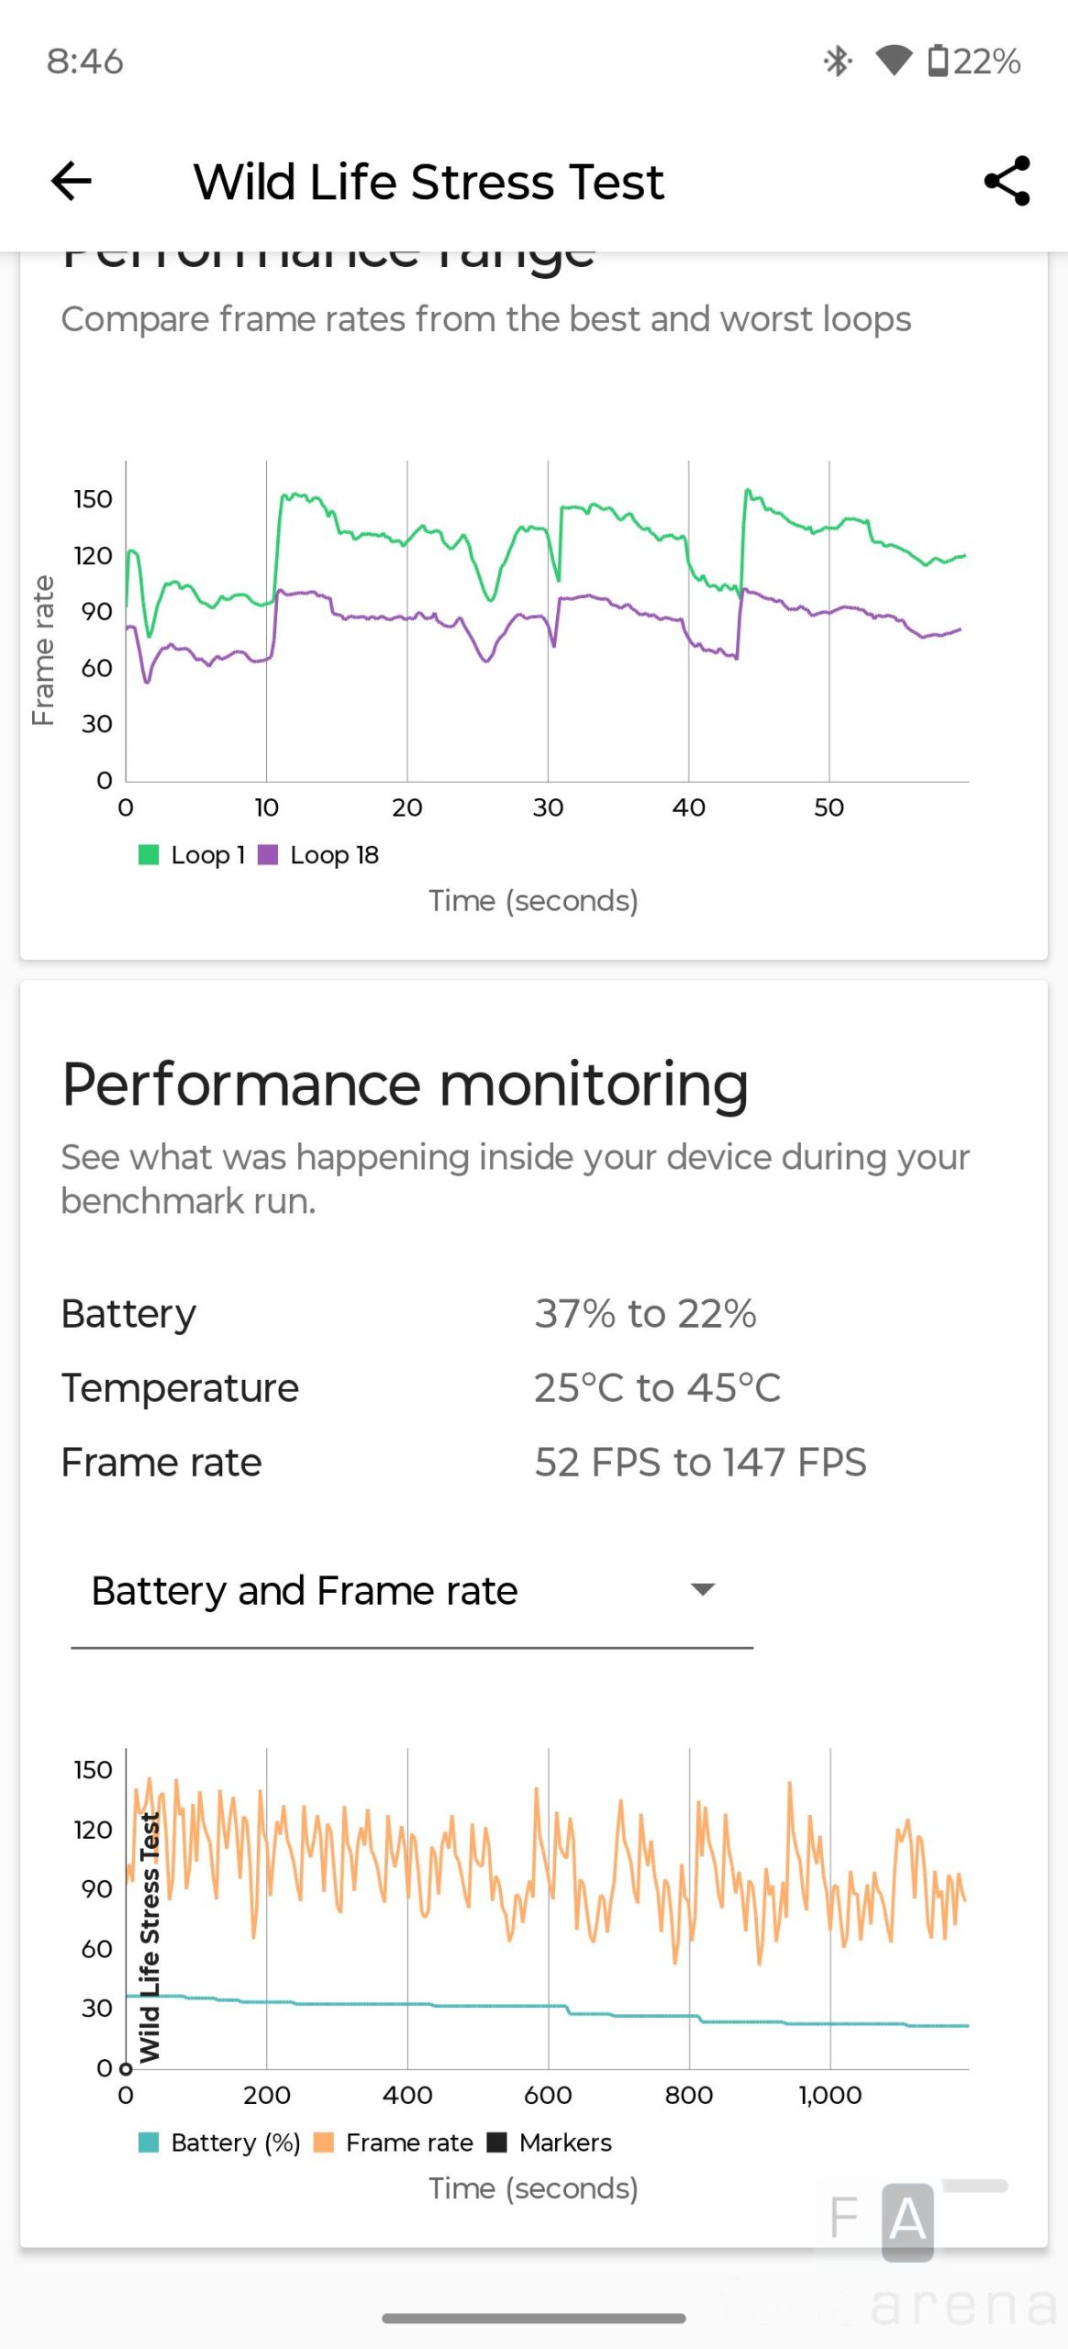Tap the Bluetooth status icon

(x=837, y=61)
